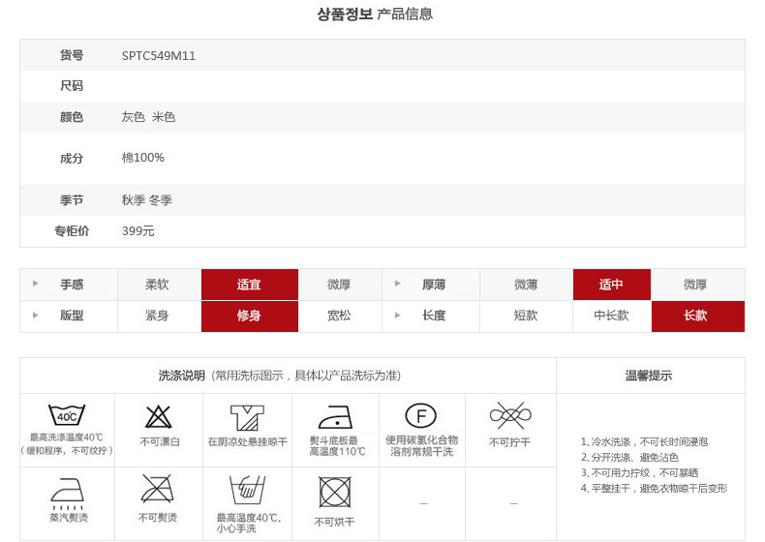Click the 产品信息 page heading

[x=405, y=14]
